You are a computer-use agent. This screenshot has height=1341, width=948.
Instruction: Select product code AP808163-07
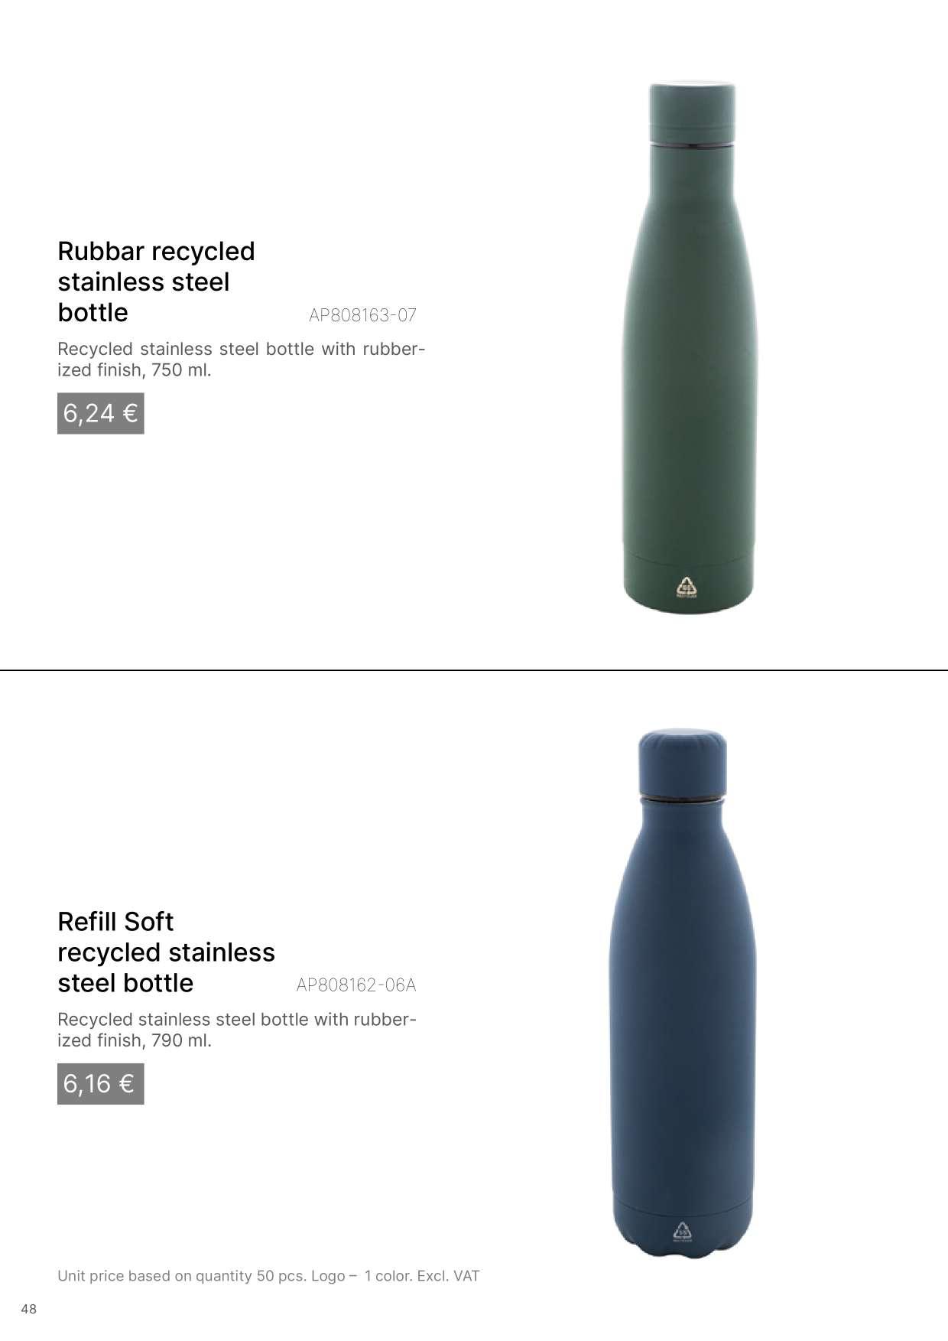tap(362, 315)
